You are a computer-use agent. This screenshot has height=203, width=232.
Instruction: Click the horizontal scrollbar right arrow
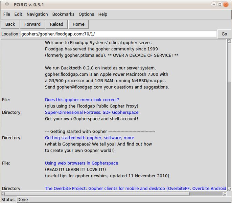[x=225, y=194]
